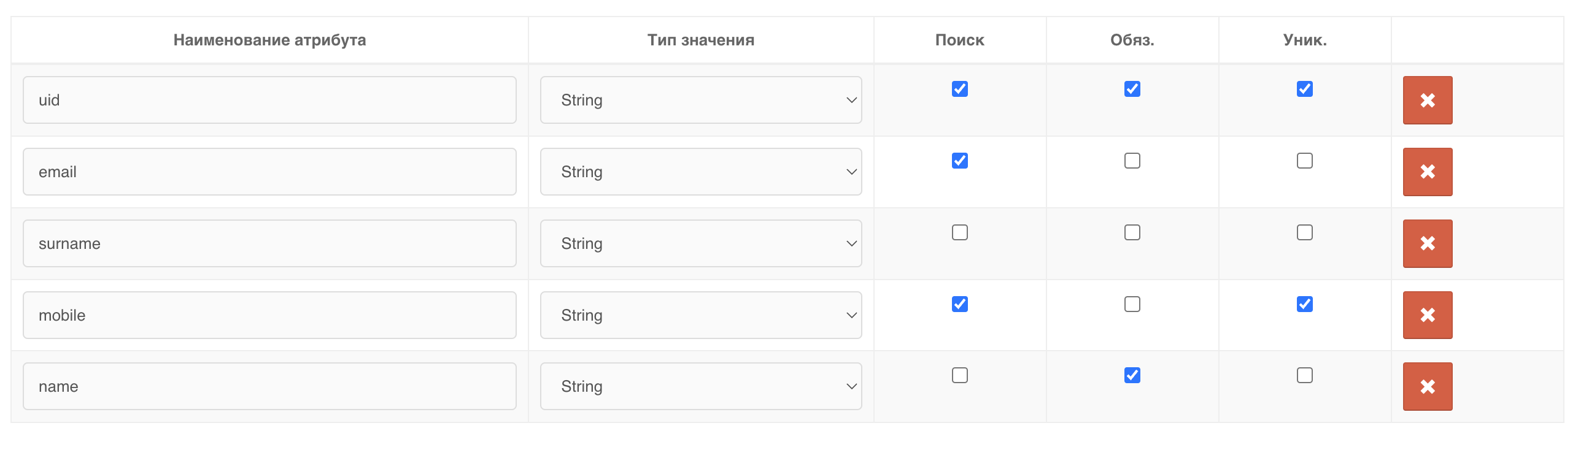
Task: Select the uid attribute name field
Action: point(270,100)
